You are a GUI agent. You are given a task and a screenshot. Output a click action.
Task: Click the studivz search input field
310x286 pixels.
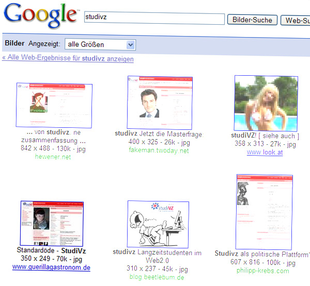(153, 19)
